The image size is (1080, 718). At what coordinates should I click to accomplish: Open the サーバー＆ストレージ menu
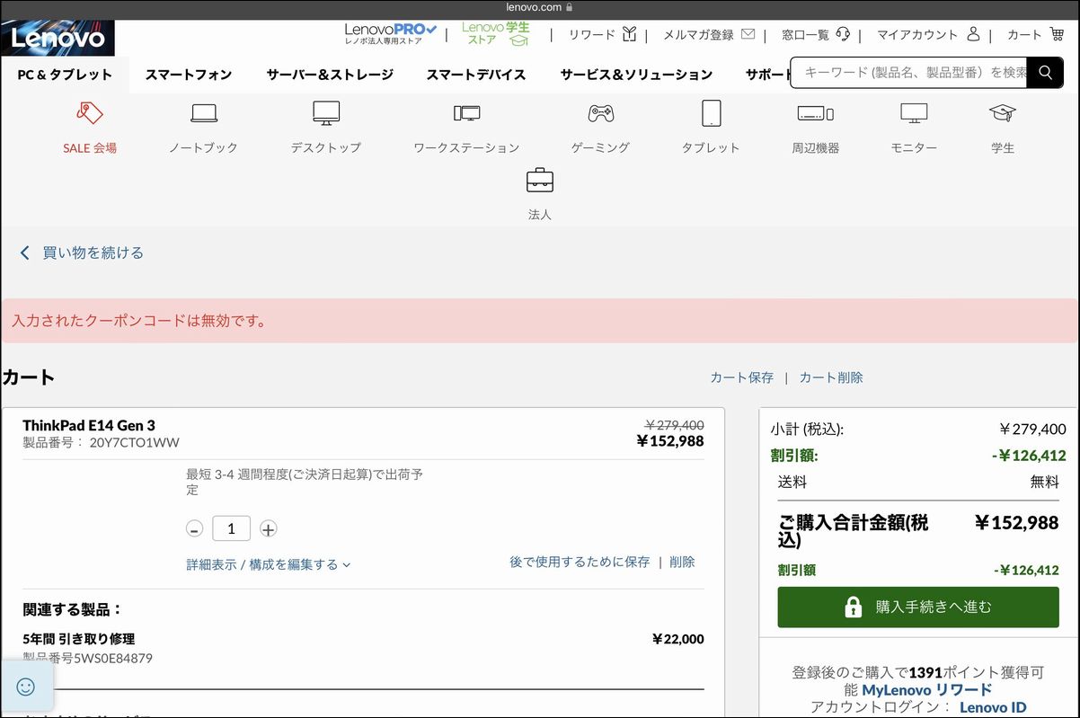330,75
